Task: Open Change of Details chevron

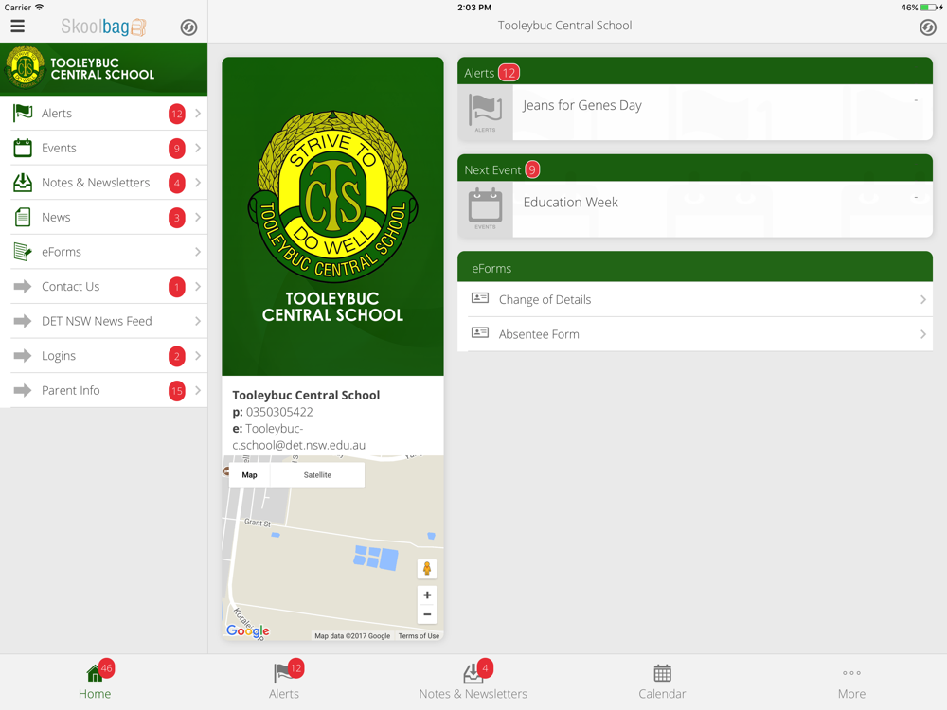Action: (x=922, y=299)
